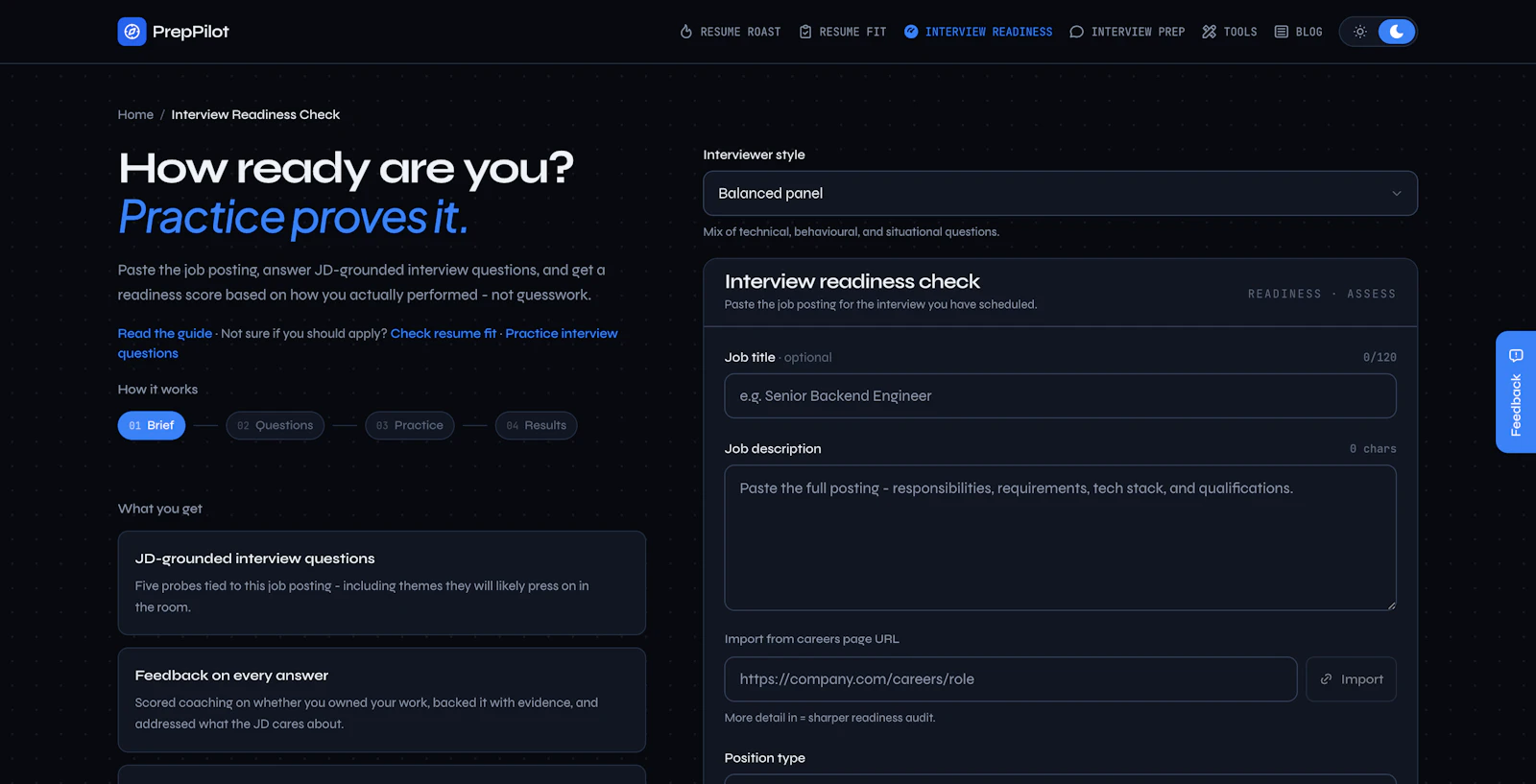Click the Practice proves it heading
Viewport: 1536px width, 784px height.
(x=294, y=218)
